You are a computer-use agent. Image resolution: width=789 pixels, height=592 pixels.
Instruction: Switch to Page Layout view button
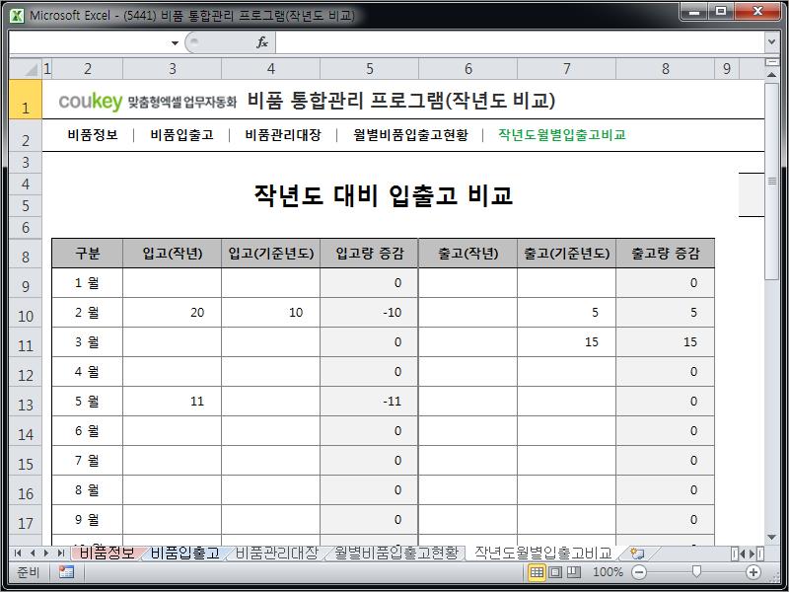[x=555, y=572]
